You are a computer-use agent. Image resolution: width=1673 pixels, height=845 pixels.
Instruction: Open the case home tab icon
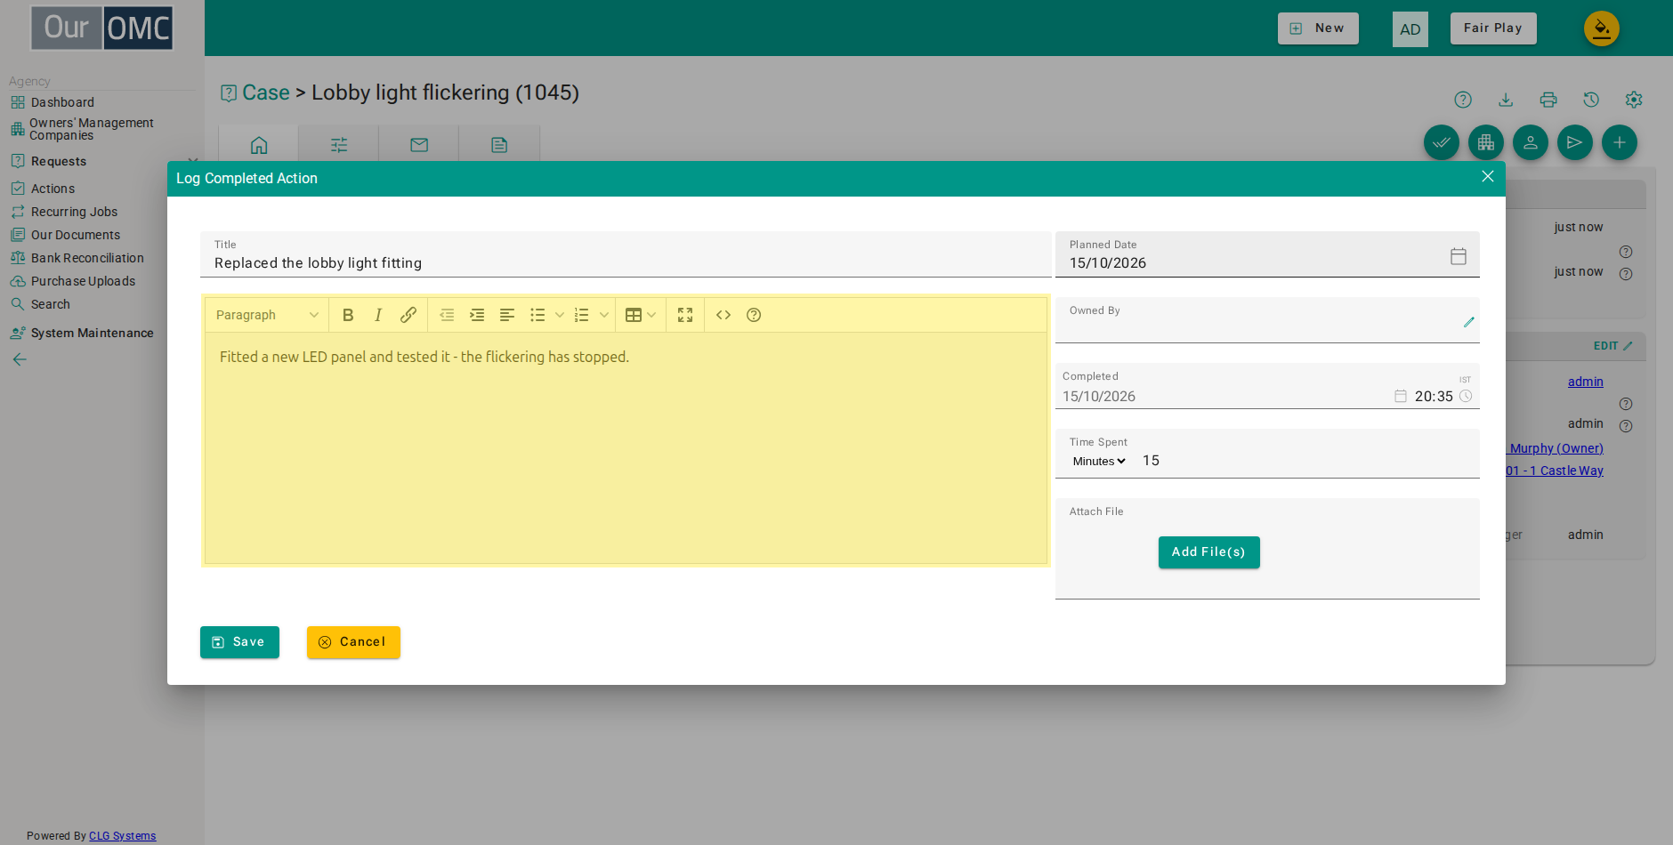(259, 145)
